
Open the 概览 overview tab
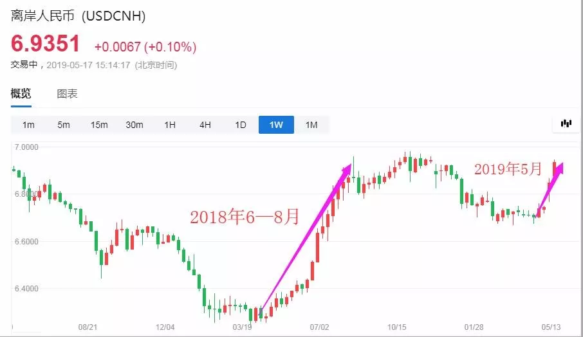(x=21, y=94)
